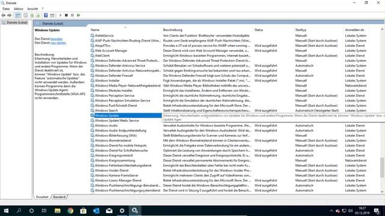Pause the service with the pause toolbar icon
Image resolution: width=385 pixels, height=216 pixels.
[72, 15]
